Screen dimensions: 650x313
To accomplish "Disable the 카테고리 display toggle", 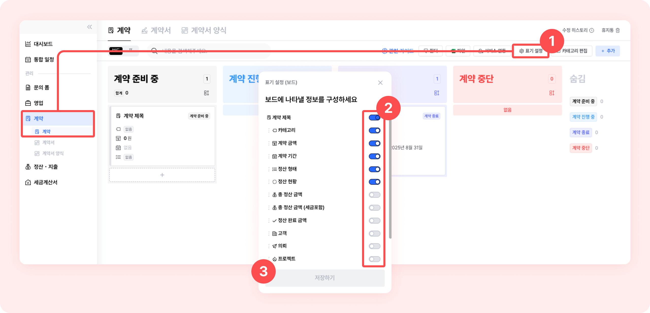I will 374,130.
